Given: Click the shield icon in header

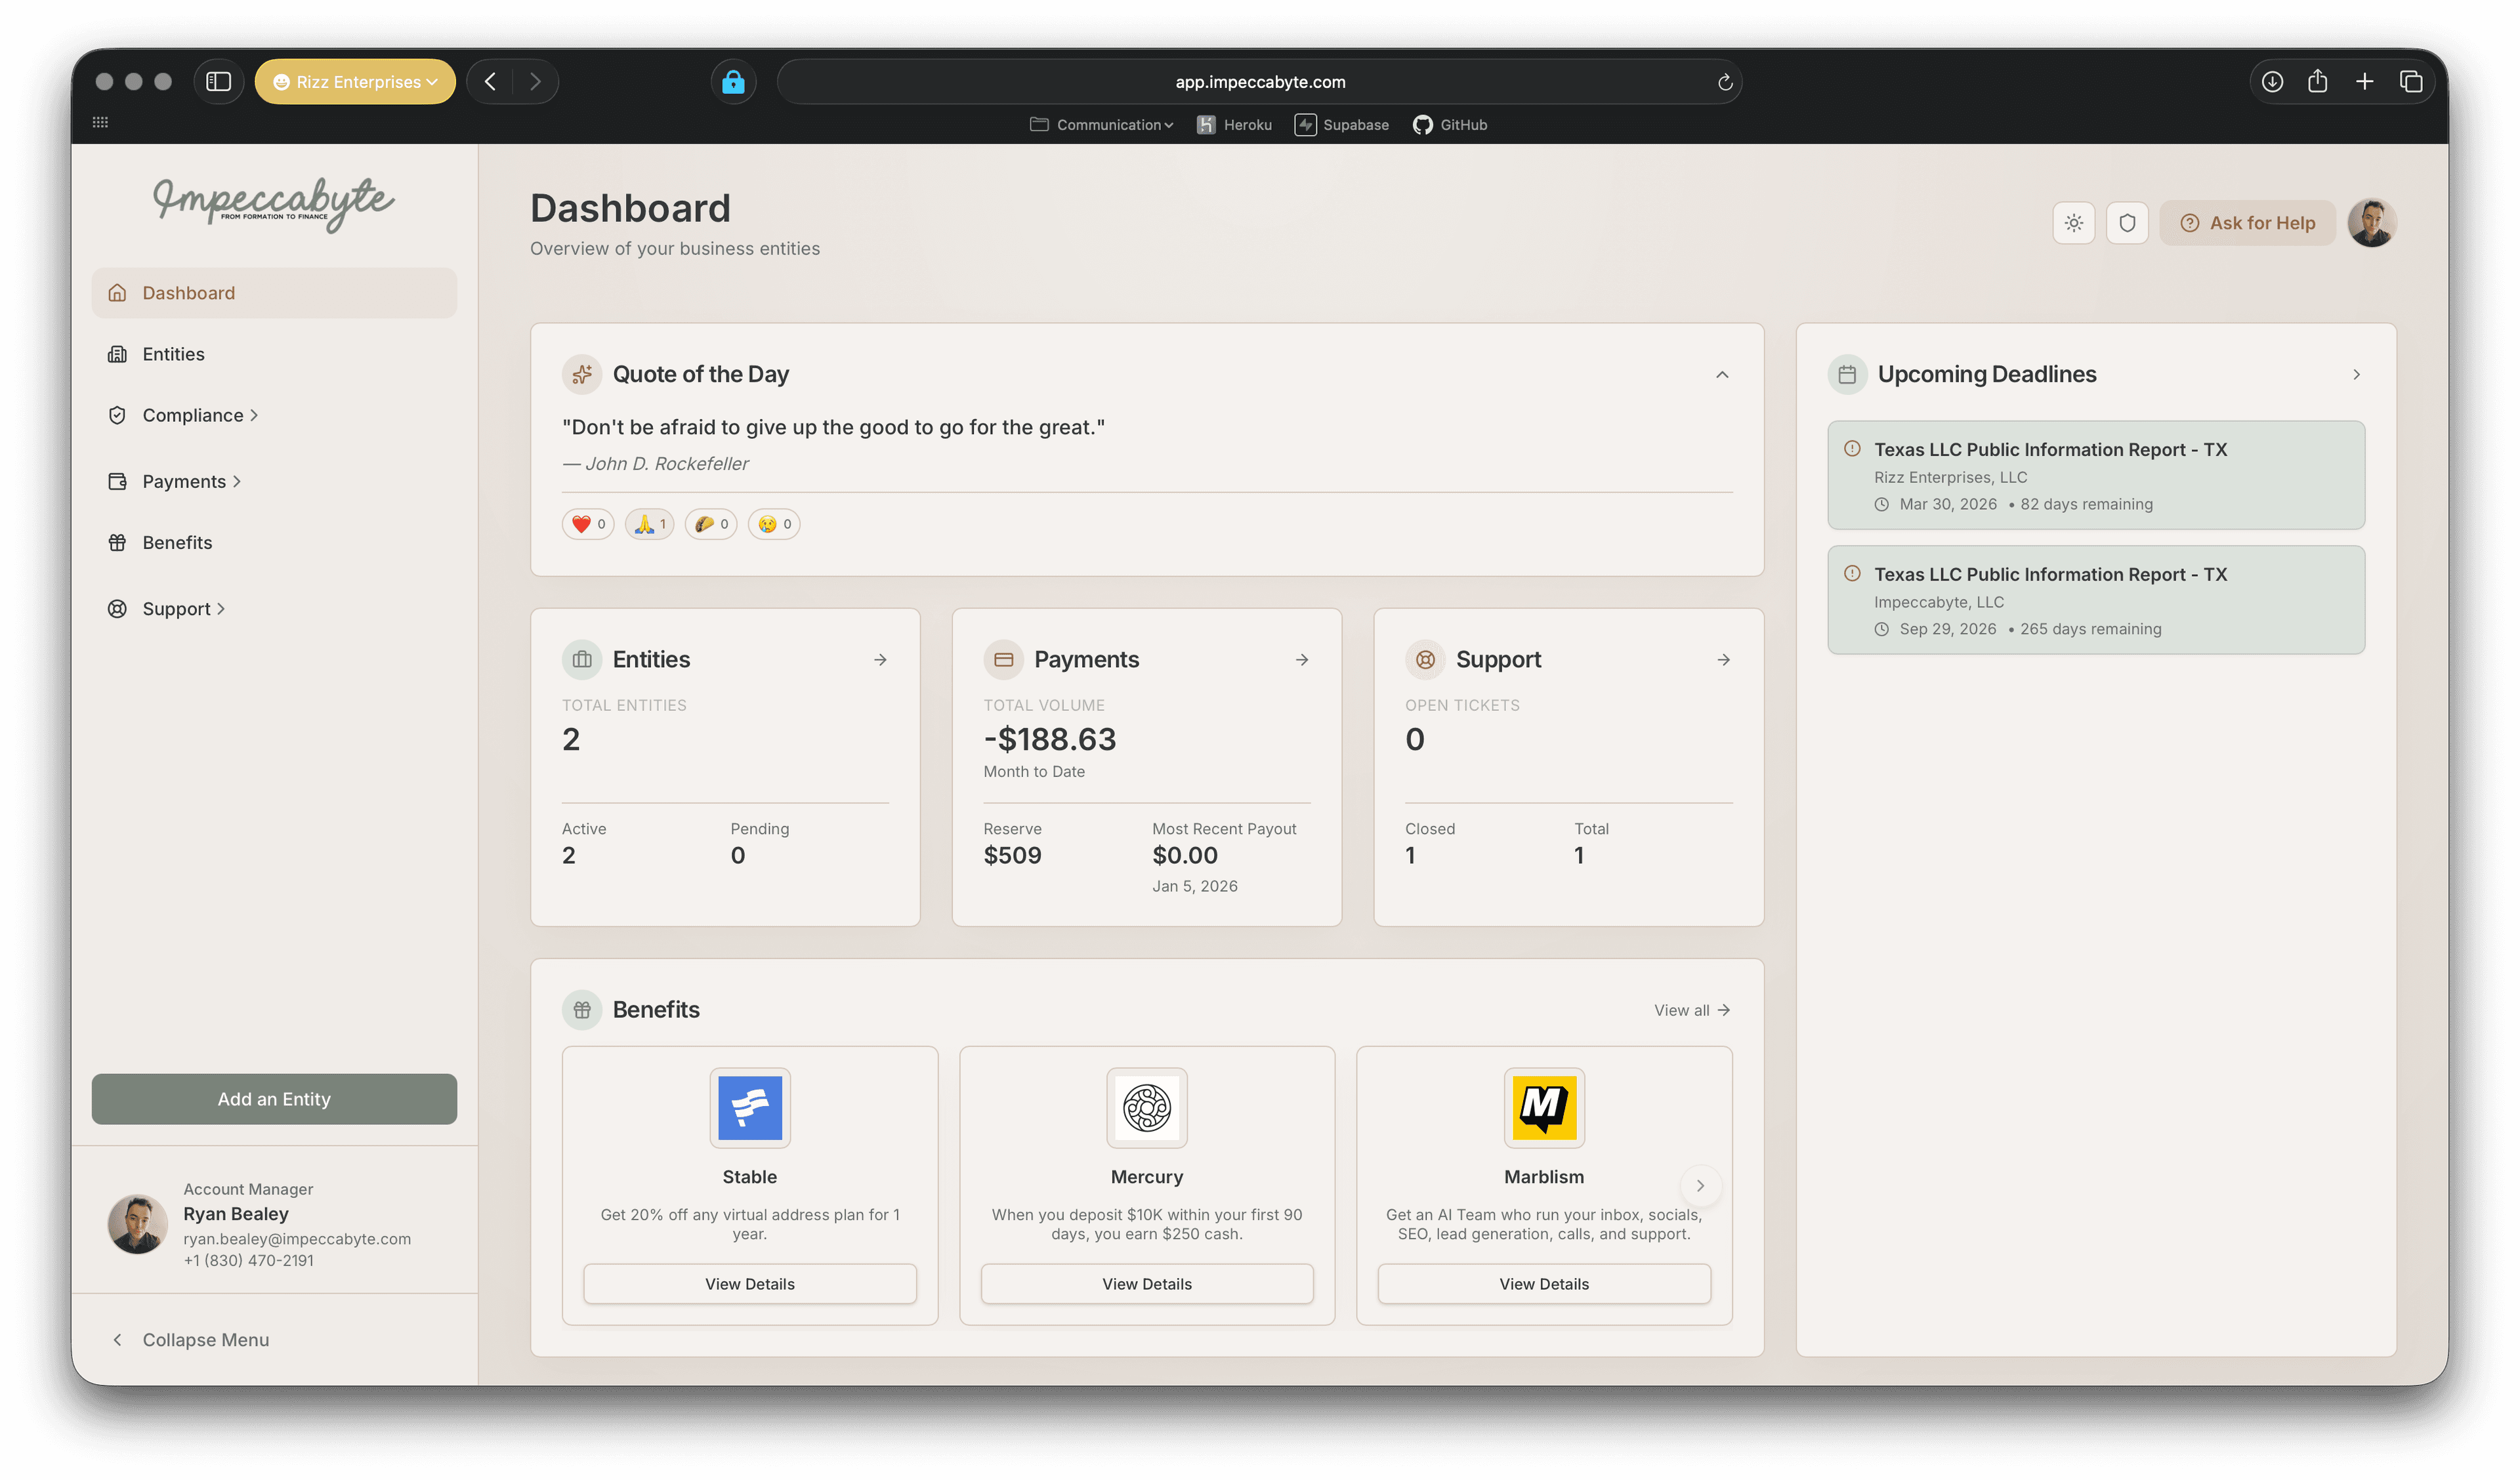Looking at the screenshot, I should (2127, 223).
